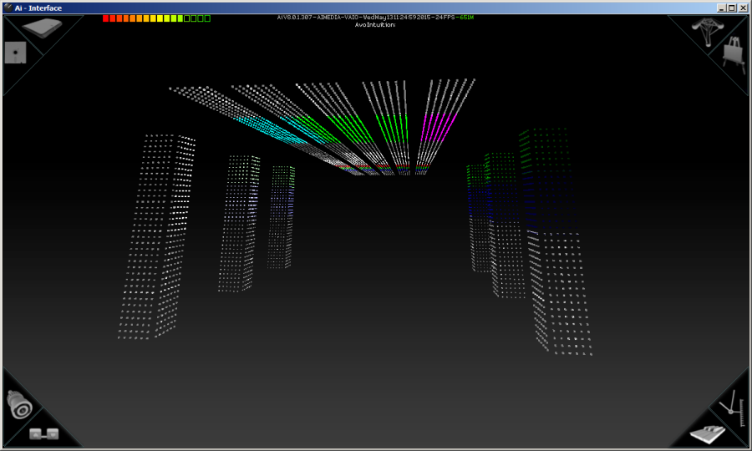Click the AvoIntuition label text
This screenshot has width=752, height=451.
375,24
